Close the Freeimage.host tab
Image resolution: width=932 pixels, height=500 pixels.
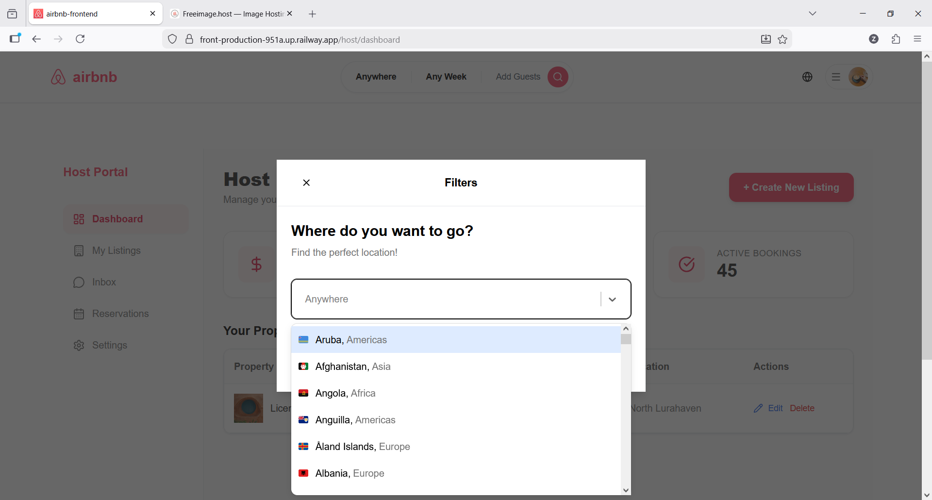pyautogui.click(x=290, y=14)
